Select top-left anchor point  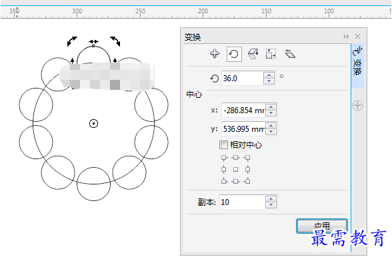point(224,158)
